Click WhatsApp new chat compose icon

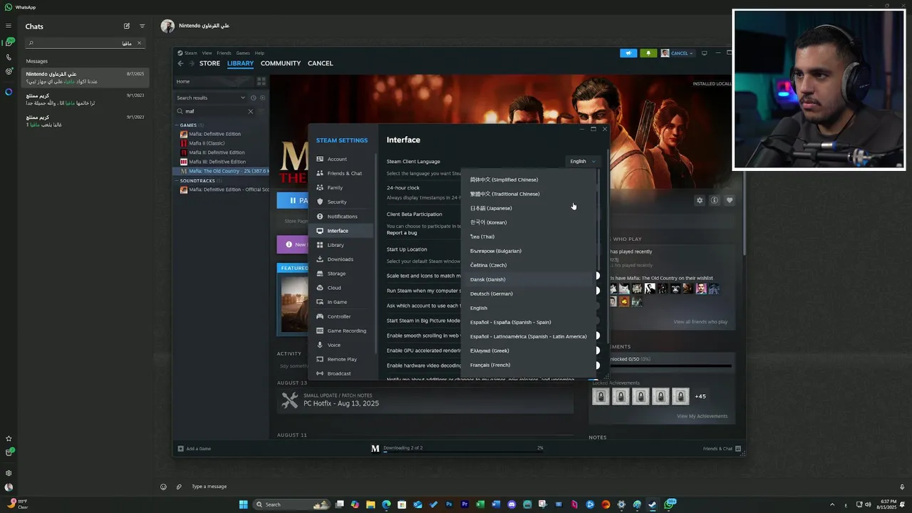pyautogui.click(x=127, y=26)
